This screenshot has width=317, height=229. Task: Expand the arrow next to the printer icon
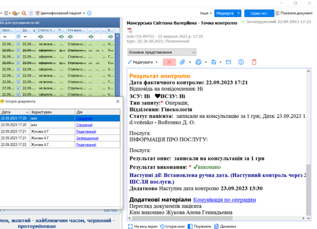(x=205, y=62)
